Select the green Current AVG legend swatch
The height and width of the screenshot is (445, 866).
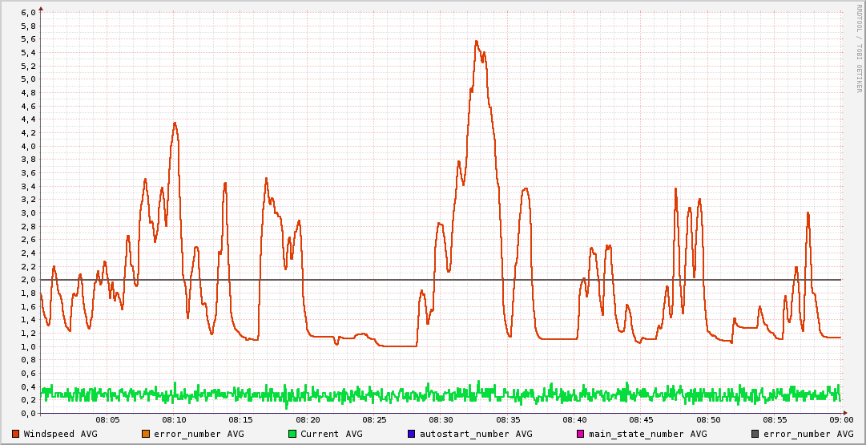(x=292, y=434)
